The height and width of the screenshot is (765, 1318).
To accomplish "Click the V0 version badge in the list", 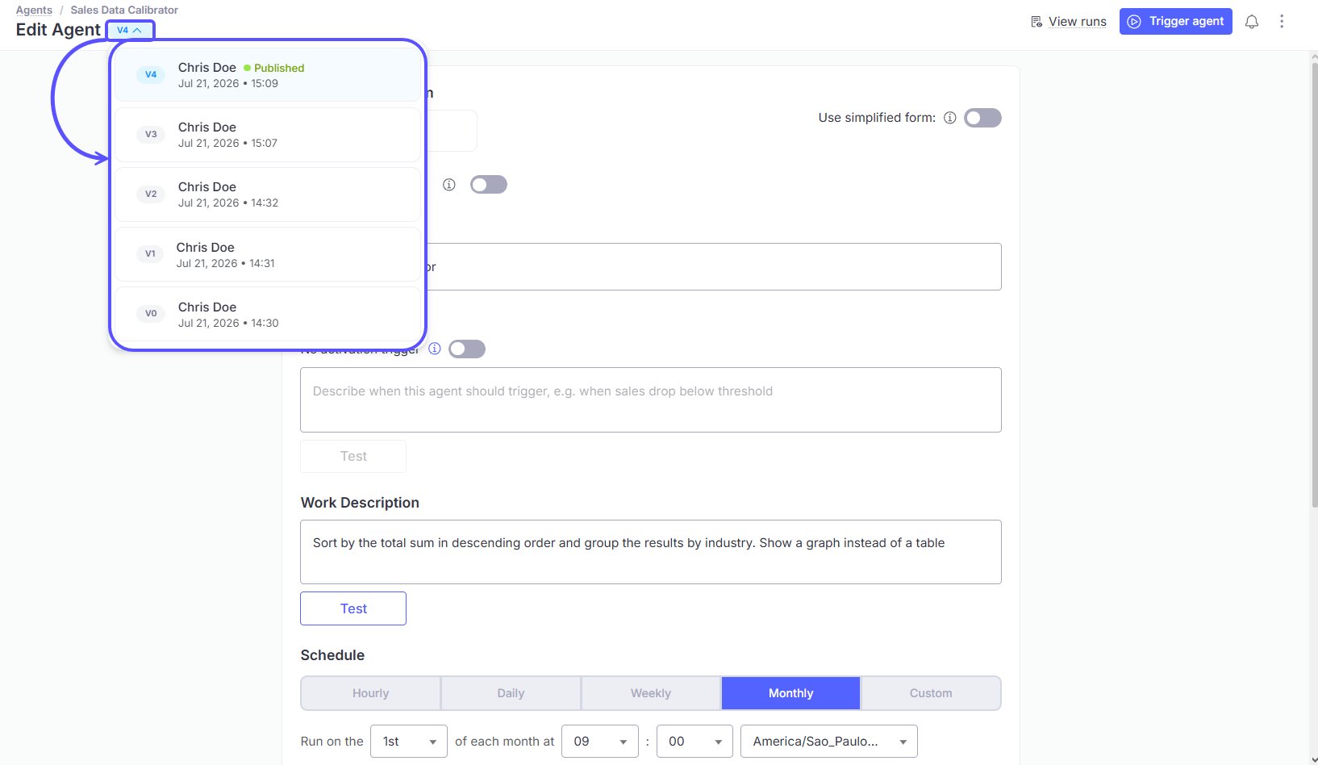I will (x=151, y=313).
